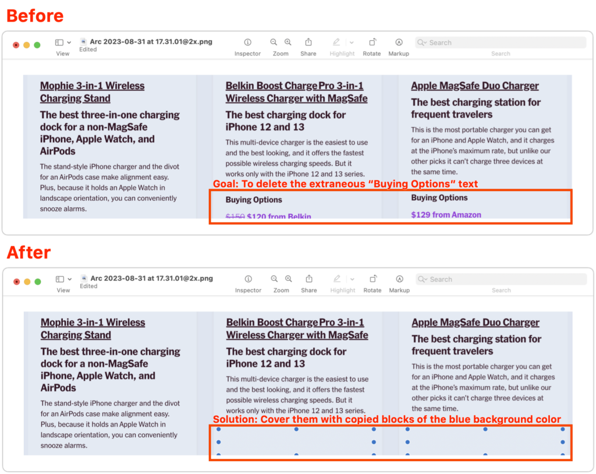
Task: Open Inspector in the Before window
Action: (x=247, y=43)
